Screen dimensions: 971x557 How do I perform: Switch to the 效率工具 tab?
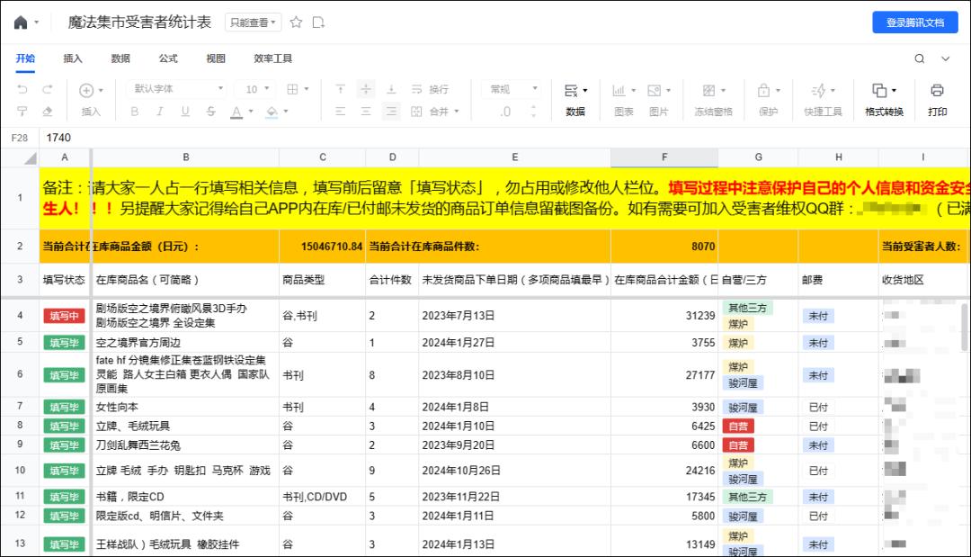(272, 58)
